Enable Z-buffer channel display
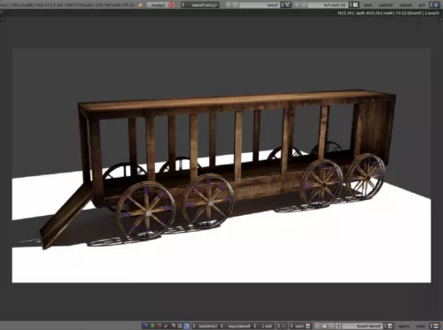The image size is (443, 330). coord(166,326)
